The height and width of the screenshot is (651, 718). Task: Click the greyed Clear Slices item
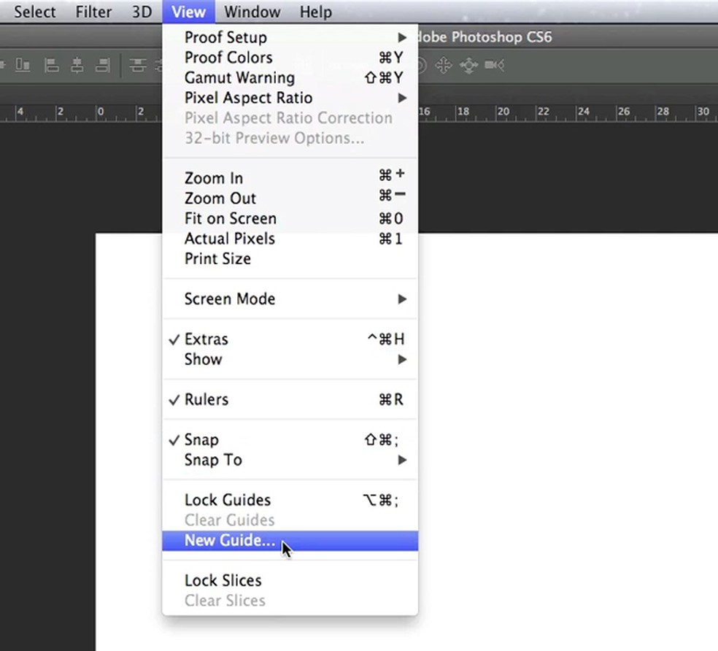(x=290, y=601)
